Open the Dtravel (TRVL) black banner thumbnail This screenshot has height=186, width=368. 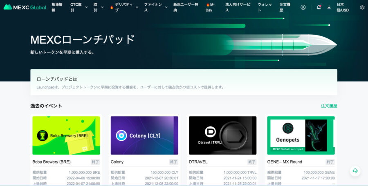coord(222,135)
